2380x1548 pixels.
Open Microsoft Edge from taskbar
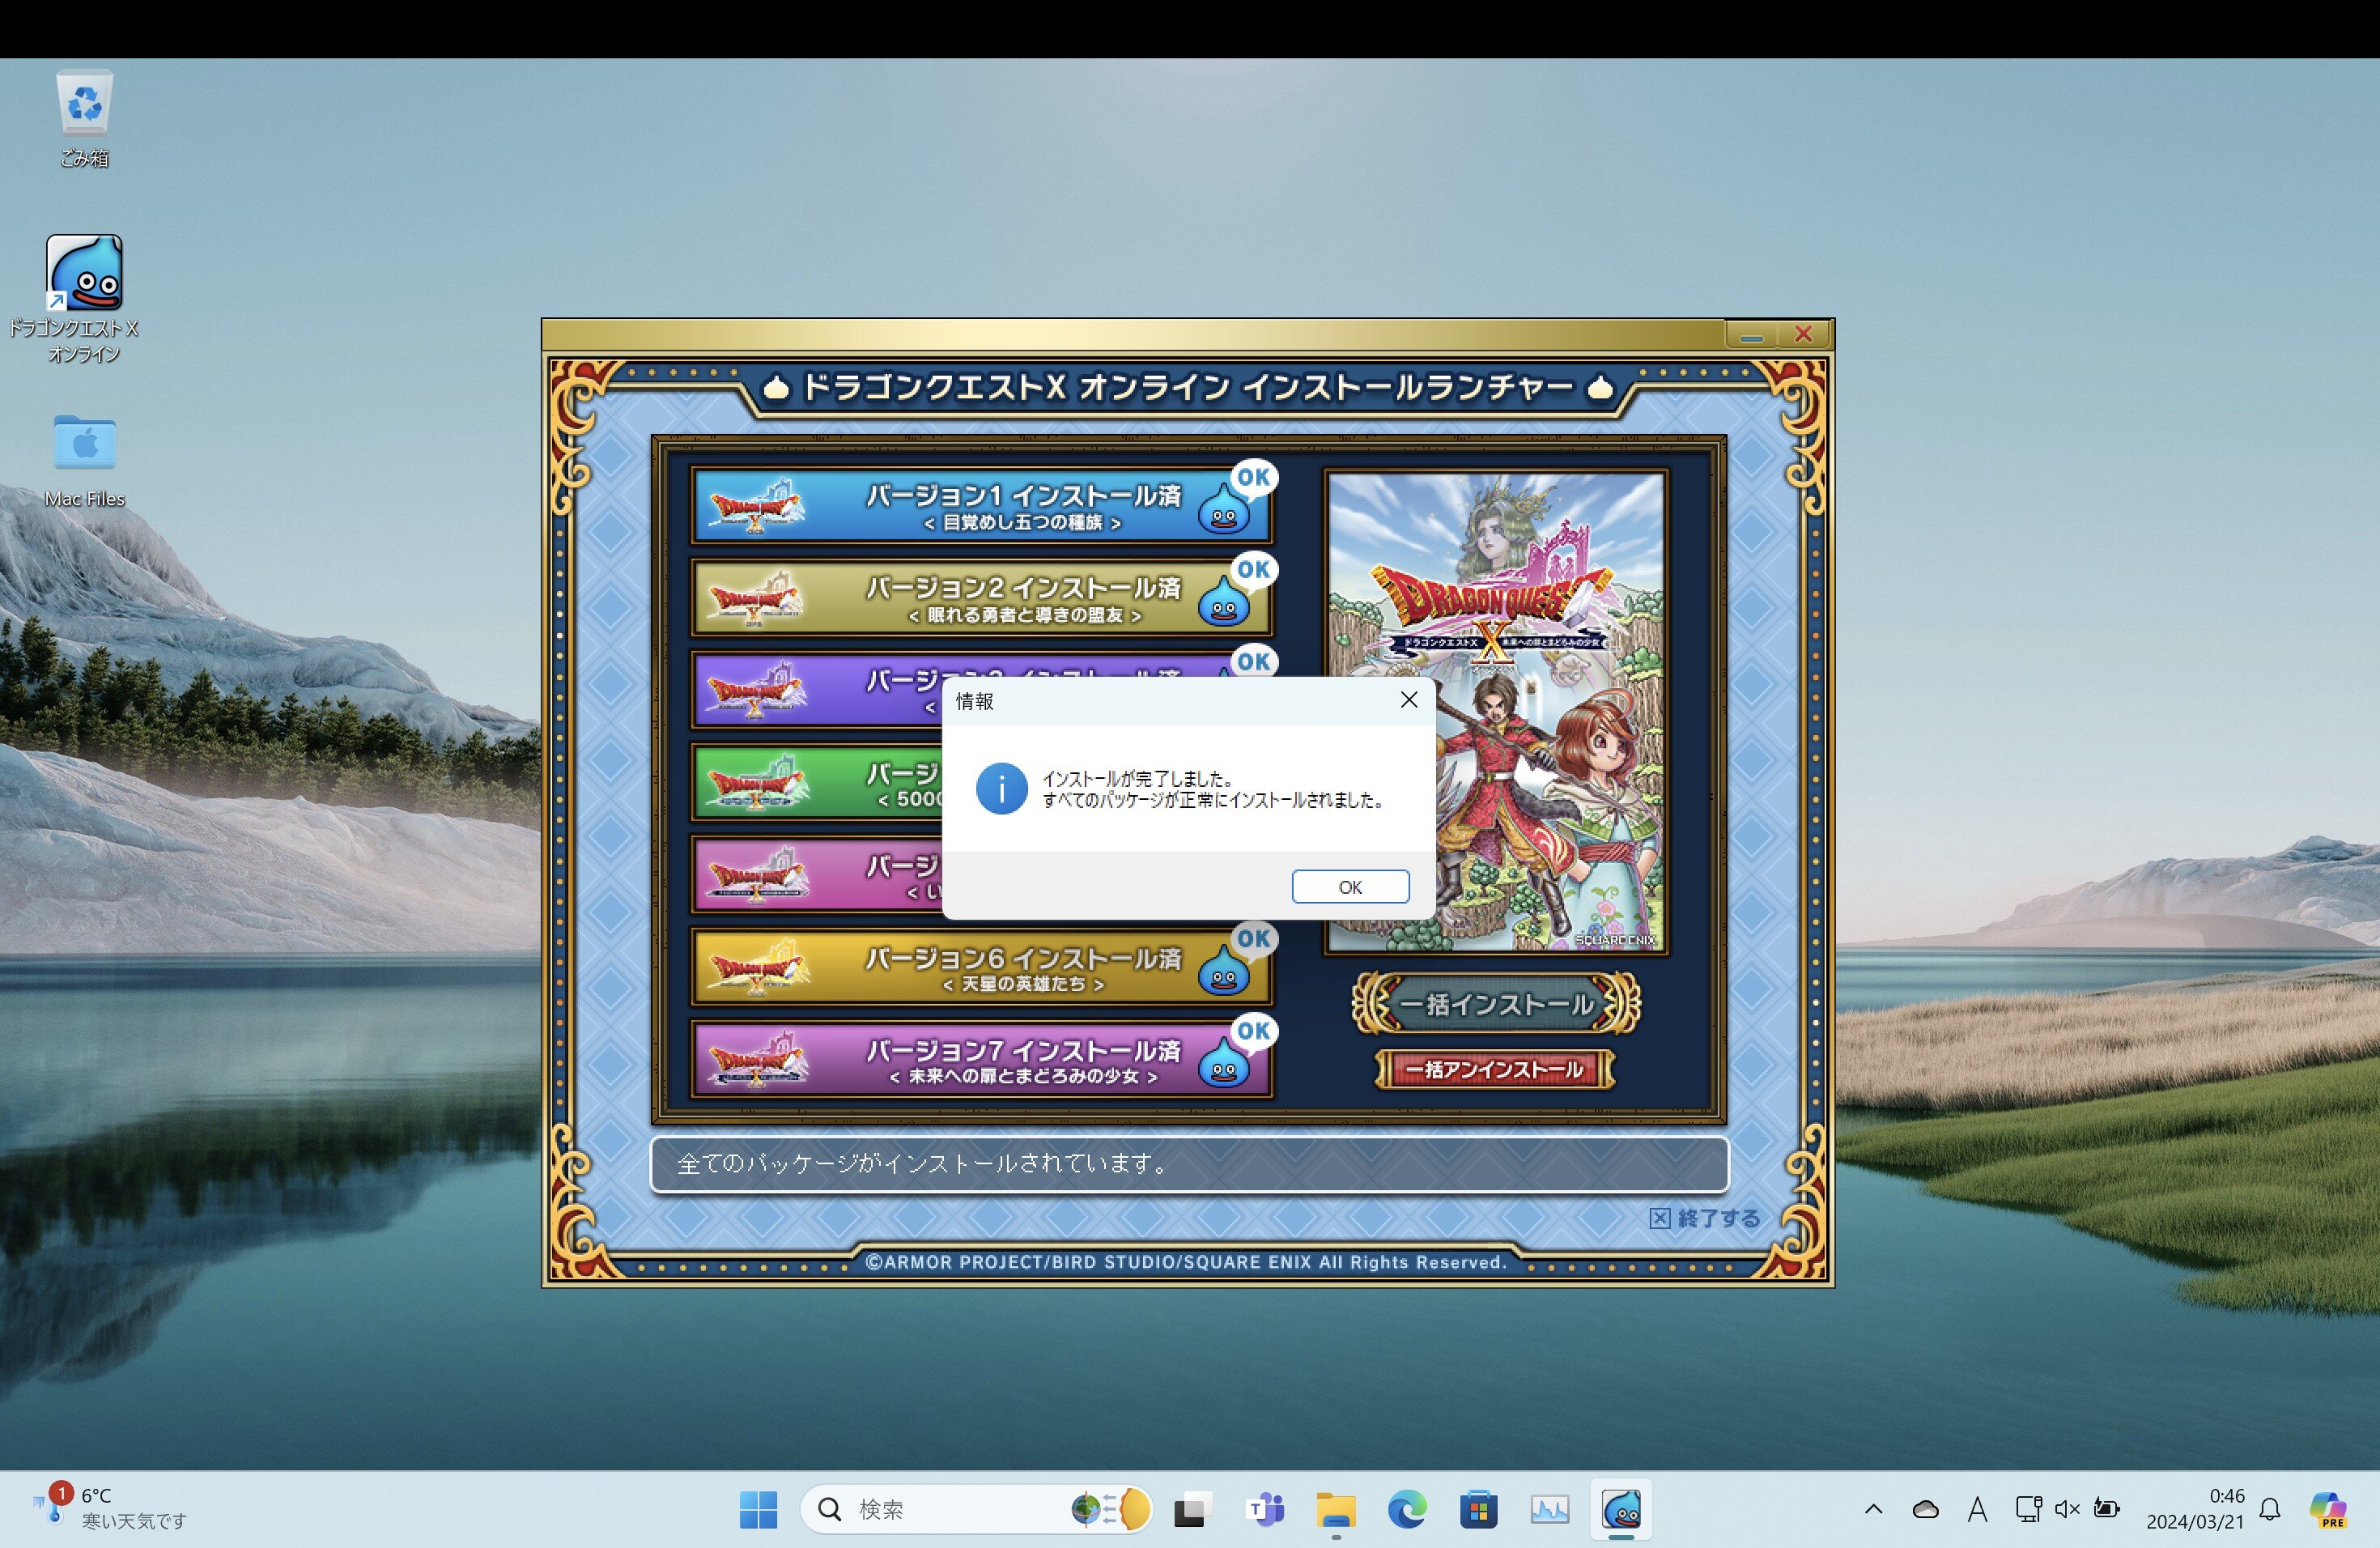click(x=1407, y=1509)
